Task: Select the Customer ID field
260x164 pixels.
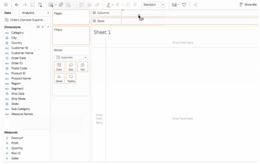Action: [x=20, y=48]
